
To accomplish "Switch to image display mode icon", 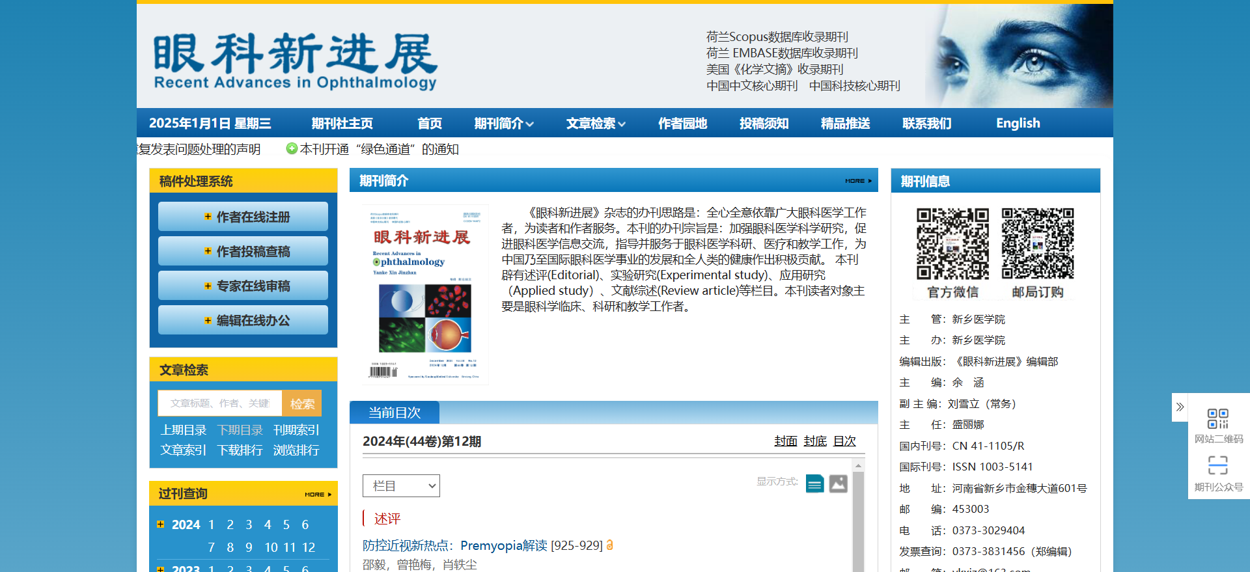I will click(838, 483).
